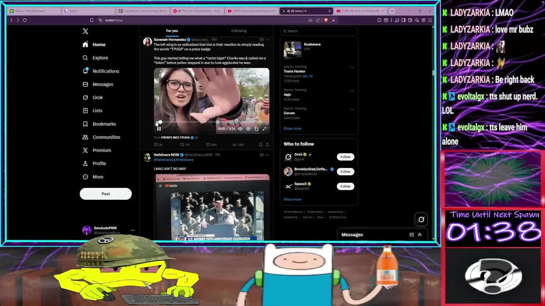The image size is (545, 306).
Task: Open more options on Helldivers NOW post
Action: (x=267, y=155)
